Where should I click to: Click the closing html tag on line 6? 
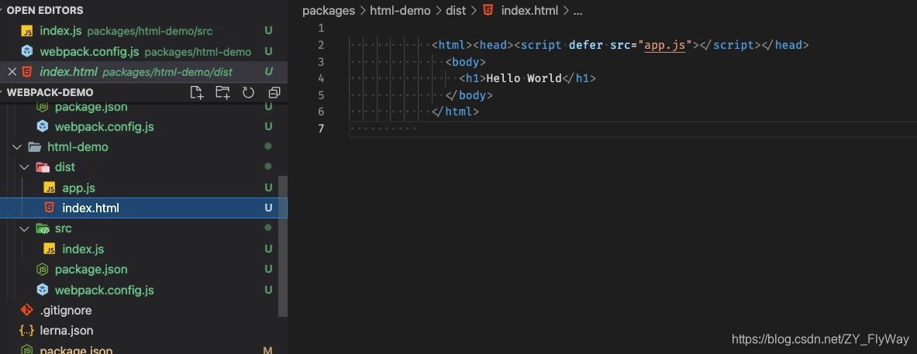tap(455, 112)
